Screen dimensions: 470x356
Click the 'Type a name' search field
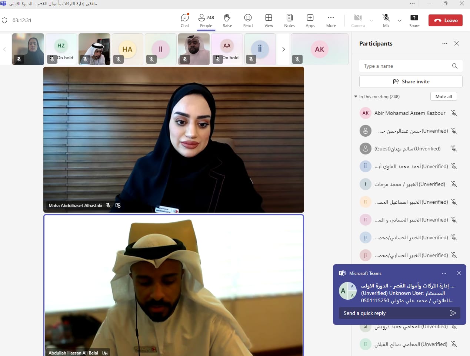click(x=406, y=66)
